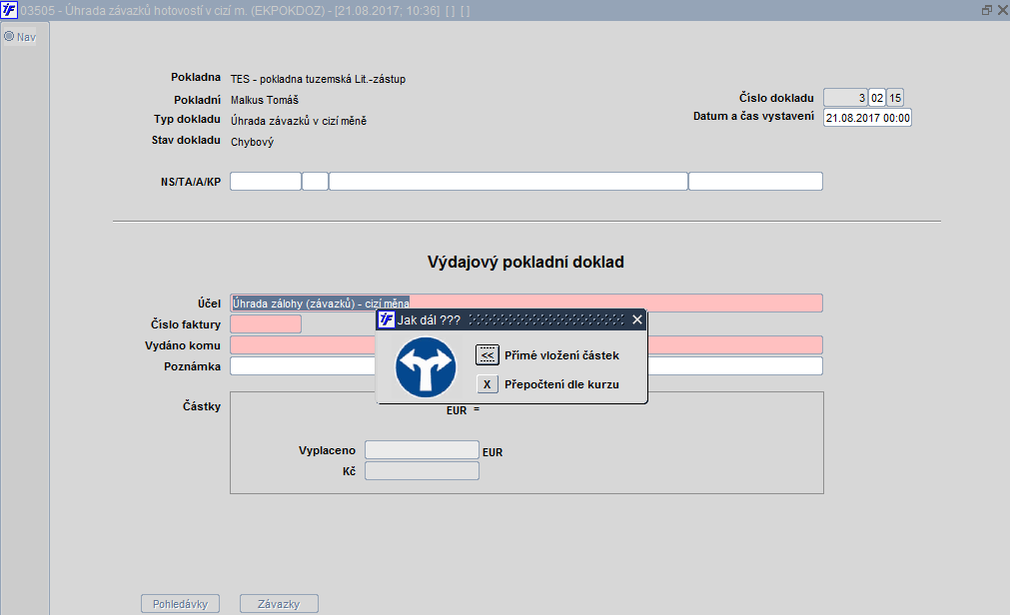Click the Datum a čas vystavení field
The width and height of the screenshot is (1010, 615).
[x=867, y=118]
